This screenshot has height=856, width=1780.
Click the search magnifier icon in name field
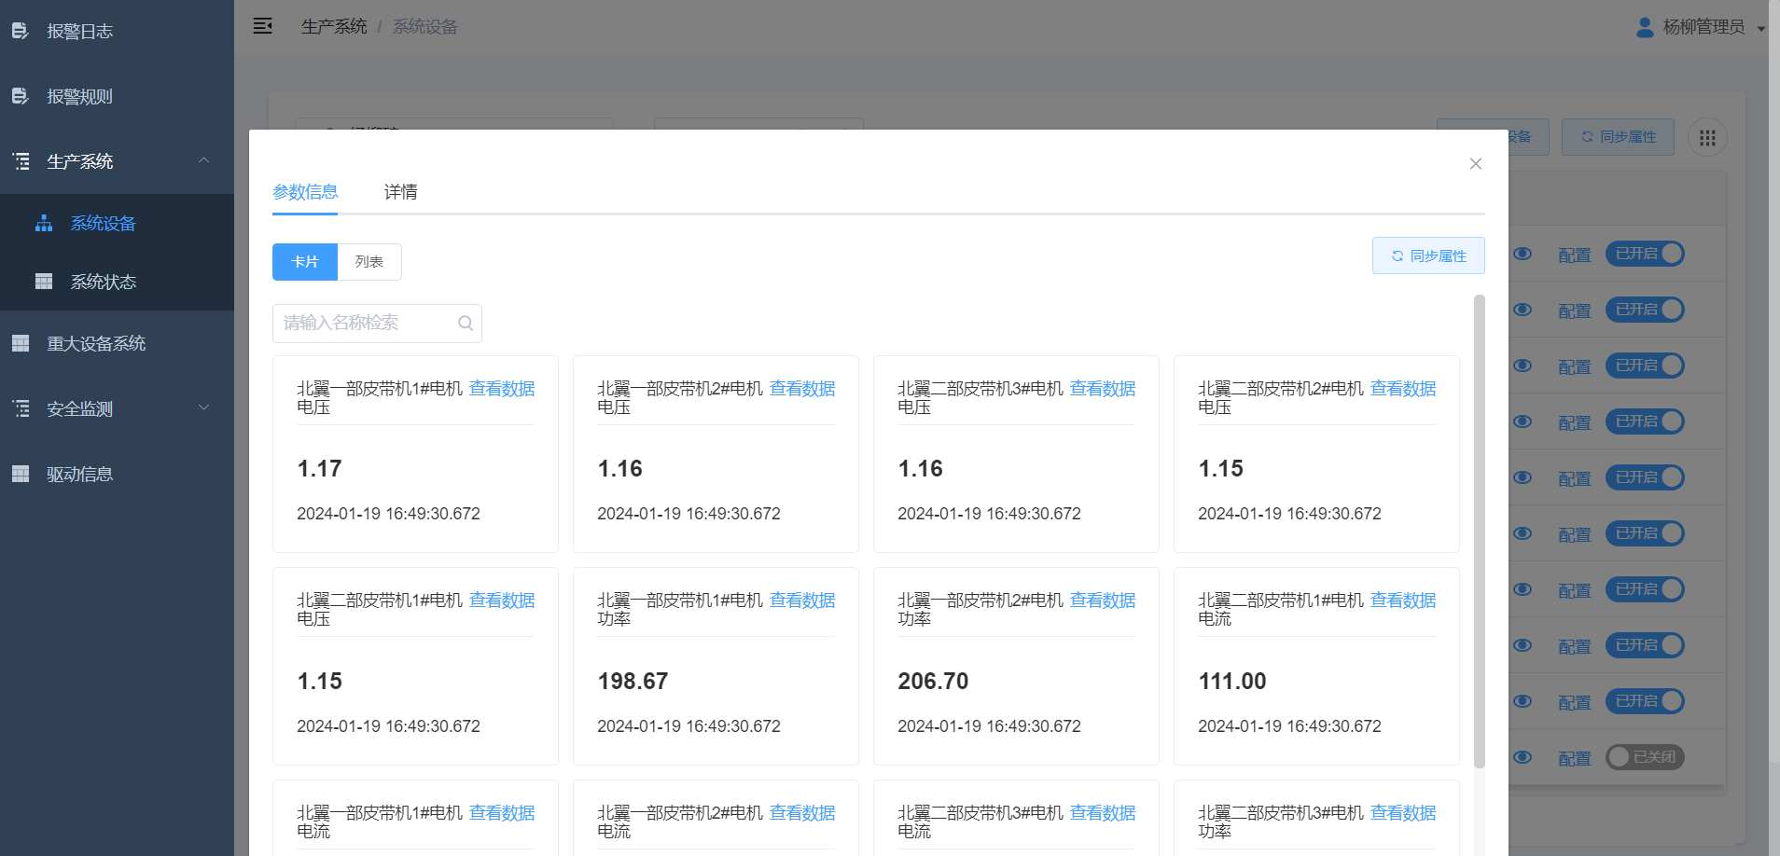pyautogui.click(x=466, y=324)
